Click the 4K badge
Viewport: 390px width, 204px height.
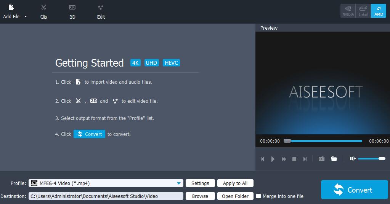pyautogui.click(x=135, y=63)
